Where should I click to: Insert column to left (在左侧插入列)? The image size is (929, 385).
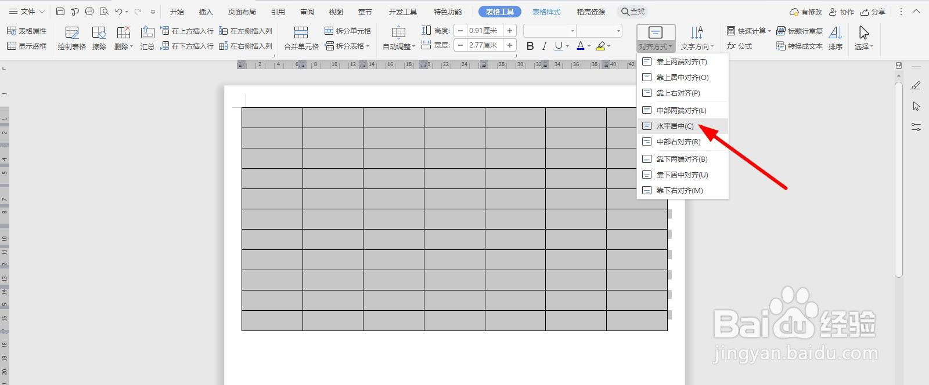[x=246, y=31]
